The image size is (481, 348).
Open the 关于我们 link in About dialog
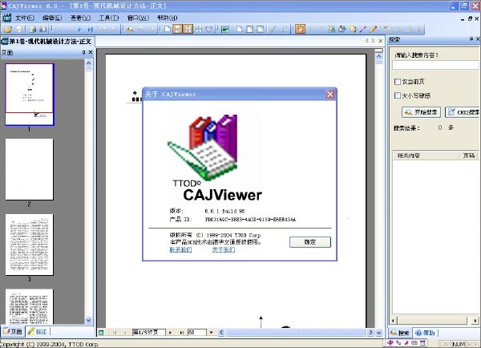pyautogui.click(x=224, y=250)
